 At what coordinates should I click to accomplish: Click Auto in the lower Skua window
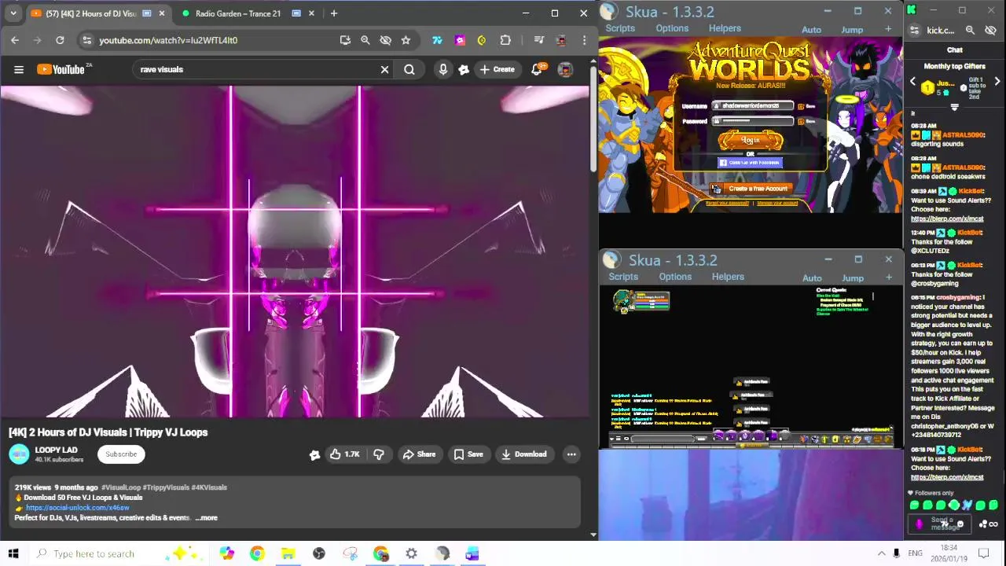[812, 278]
